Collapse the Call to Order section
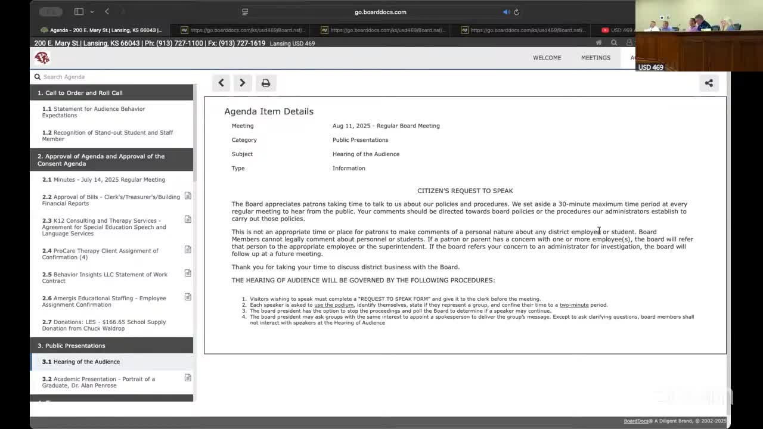 tap(111, 92)
